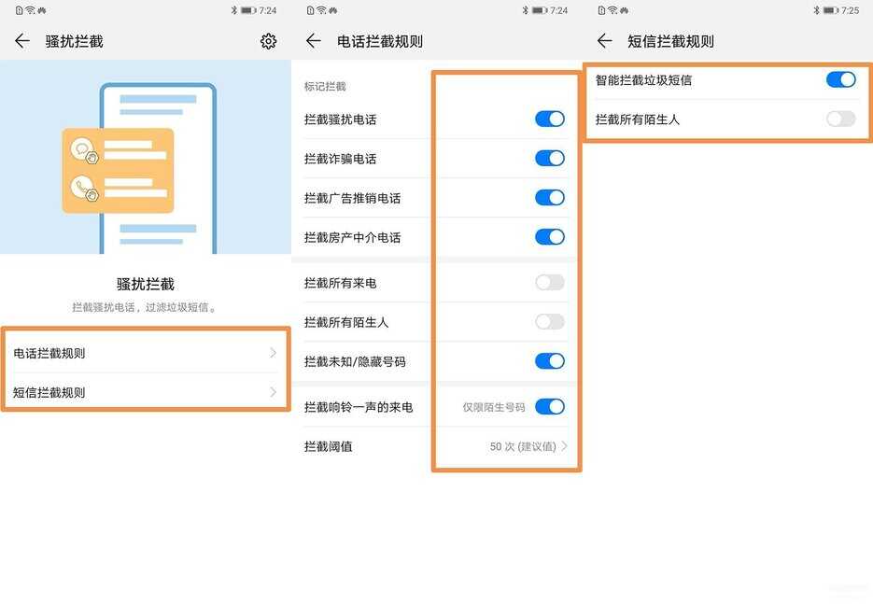Go back from the 电话拦截规则 screen
Image resolution: width=873 pixels, height=604 pixels.
point(314,41)
